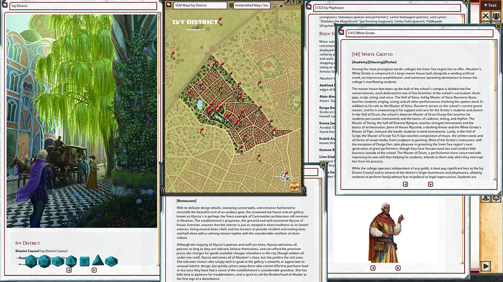Open the combat tracker crossed-swords icon

click(x=486, y=16)
